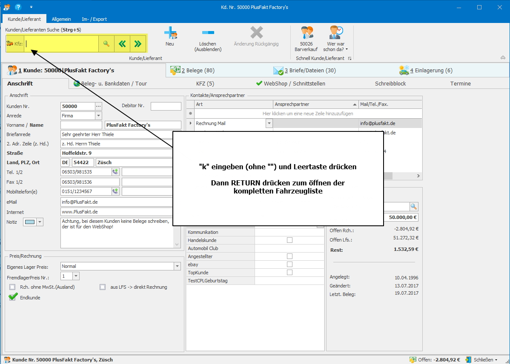Go to next customer with double right arrows

click(138, 43)
